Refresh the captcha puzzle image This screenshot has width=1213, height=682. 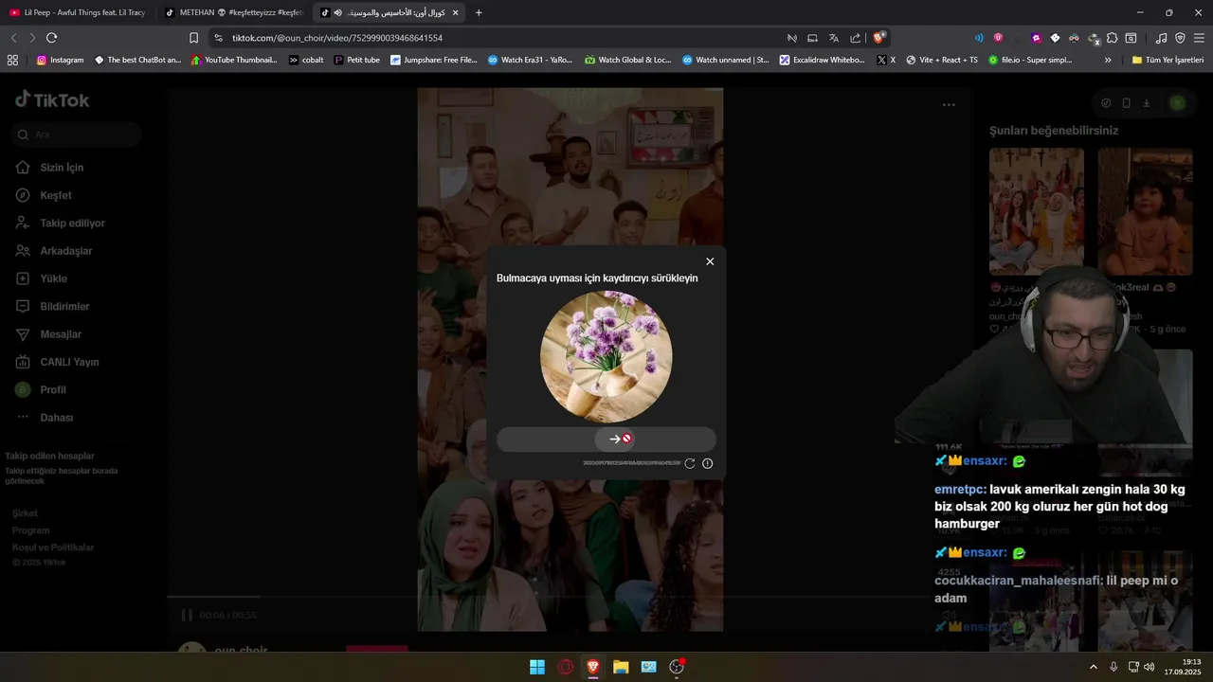tap(690, 463)
